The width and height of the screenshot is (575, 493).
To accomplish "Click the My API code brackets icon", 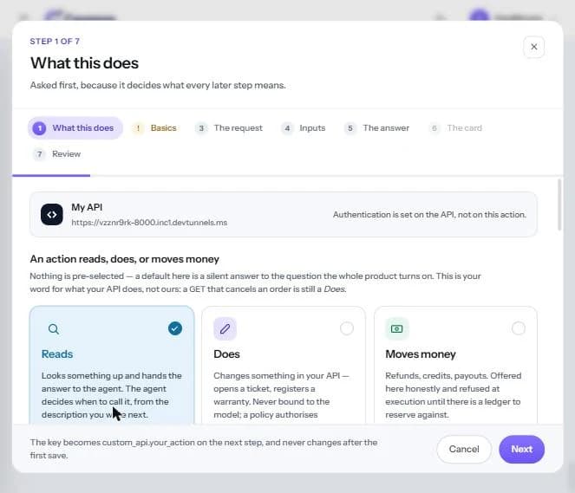I will [52, 215].
